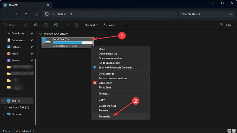
Task: Switch to details list view icon
Action: coord(229,131)
